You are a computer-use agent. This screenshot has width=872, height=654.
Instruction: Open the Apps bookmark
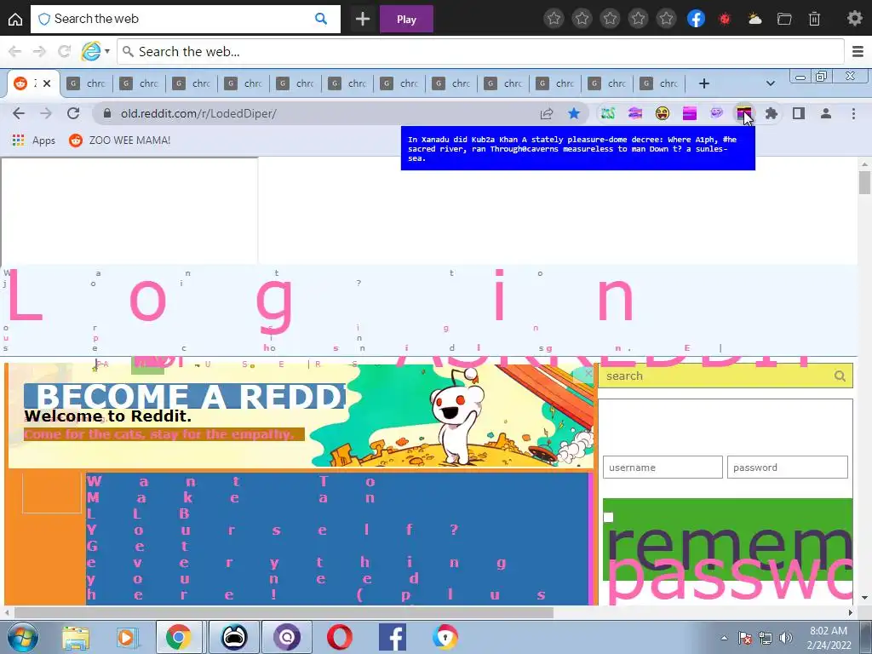[x=33, y=141]
